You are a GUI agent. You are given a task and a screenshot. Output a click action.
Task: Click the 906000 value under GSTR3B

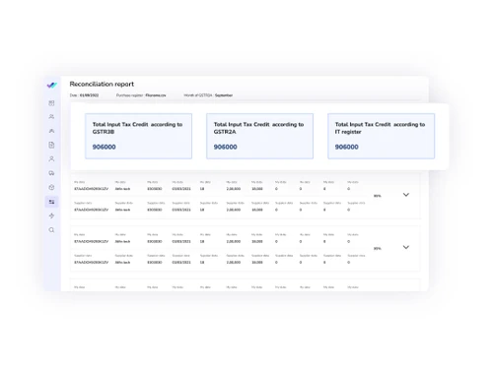pos(104,147)
